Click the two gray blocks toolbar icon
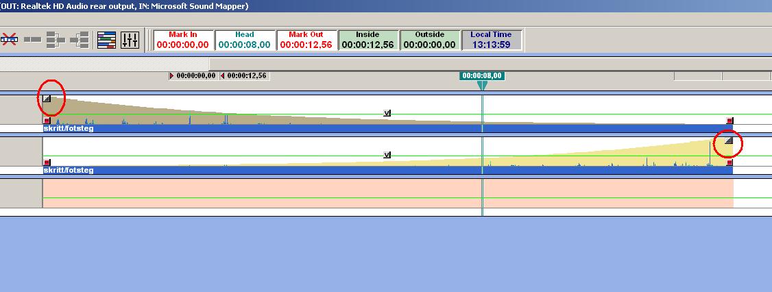This screenshot has height=292, width=772. coord(33,39)
